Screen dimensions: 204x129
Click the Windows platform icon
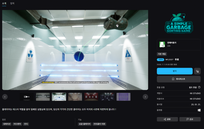199,110
